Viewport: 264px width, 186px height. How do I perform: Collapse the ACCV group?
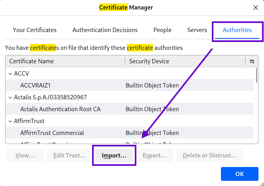(x=10, y=74)
